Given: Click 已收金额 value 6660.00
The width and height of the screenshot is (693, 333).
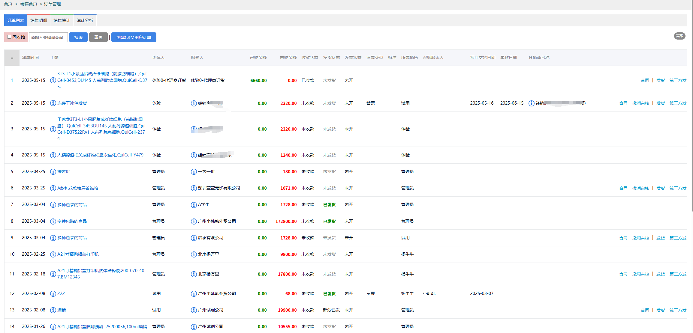Looking at the screenshot, I should (258, 81).
